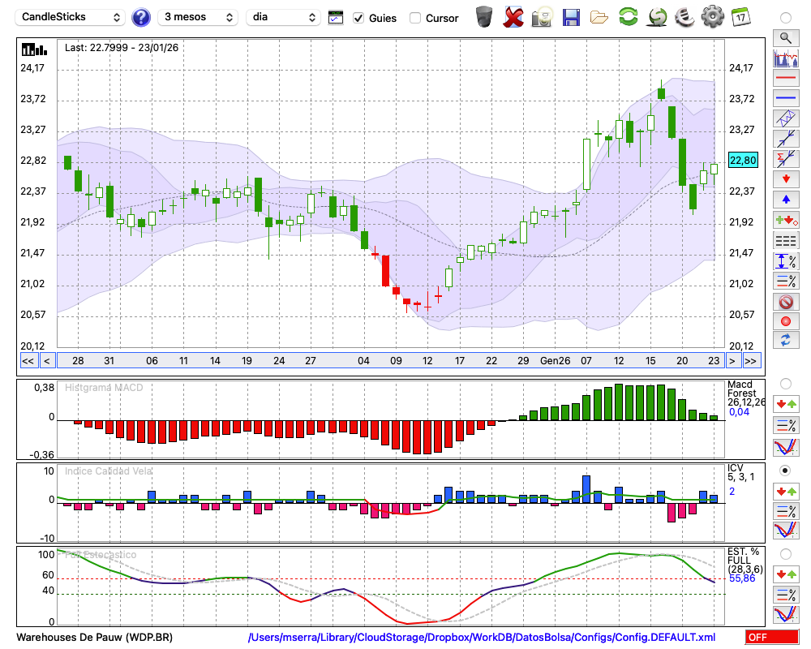Click the red prohibition sign tool
Viewport: 811px width, 649px height.
[x=785, y=302]
